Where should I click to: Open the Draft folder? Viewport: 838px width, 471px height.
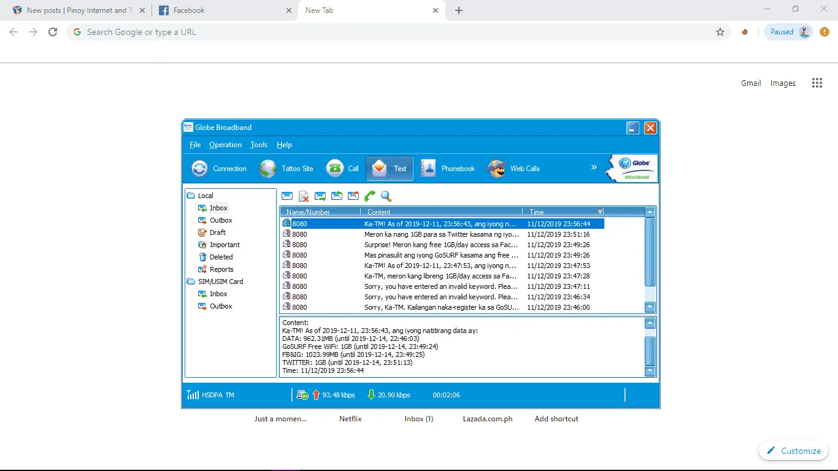point(217,232)
